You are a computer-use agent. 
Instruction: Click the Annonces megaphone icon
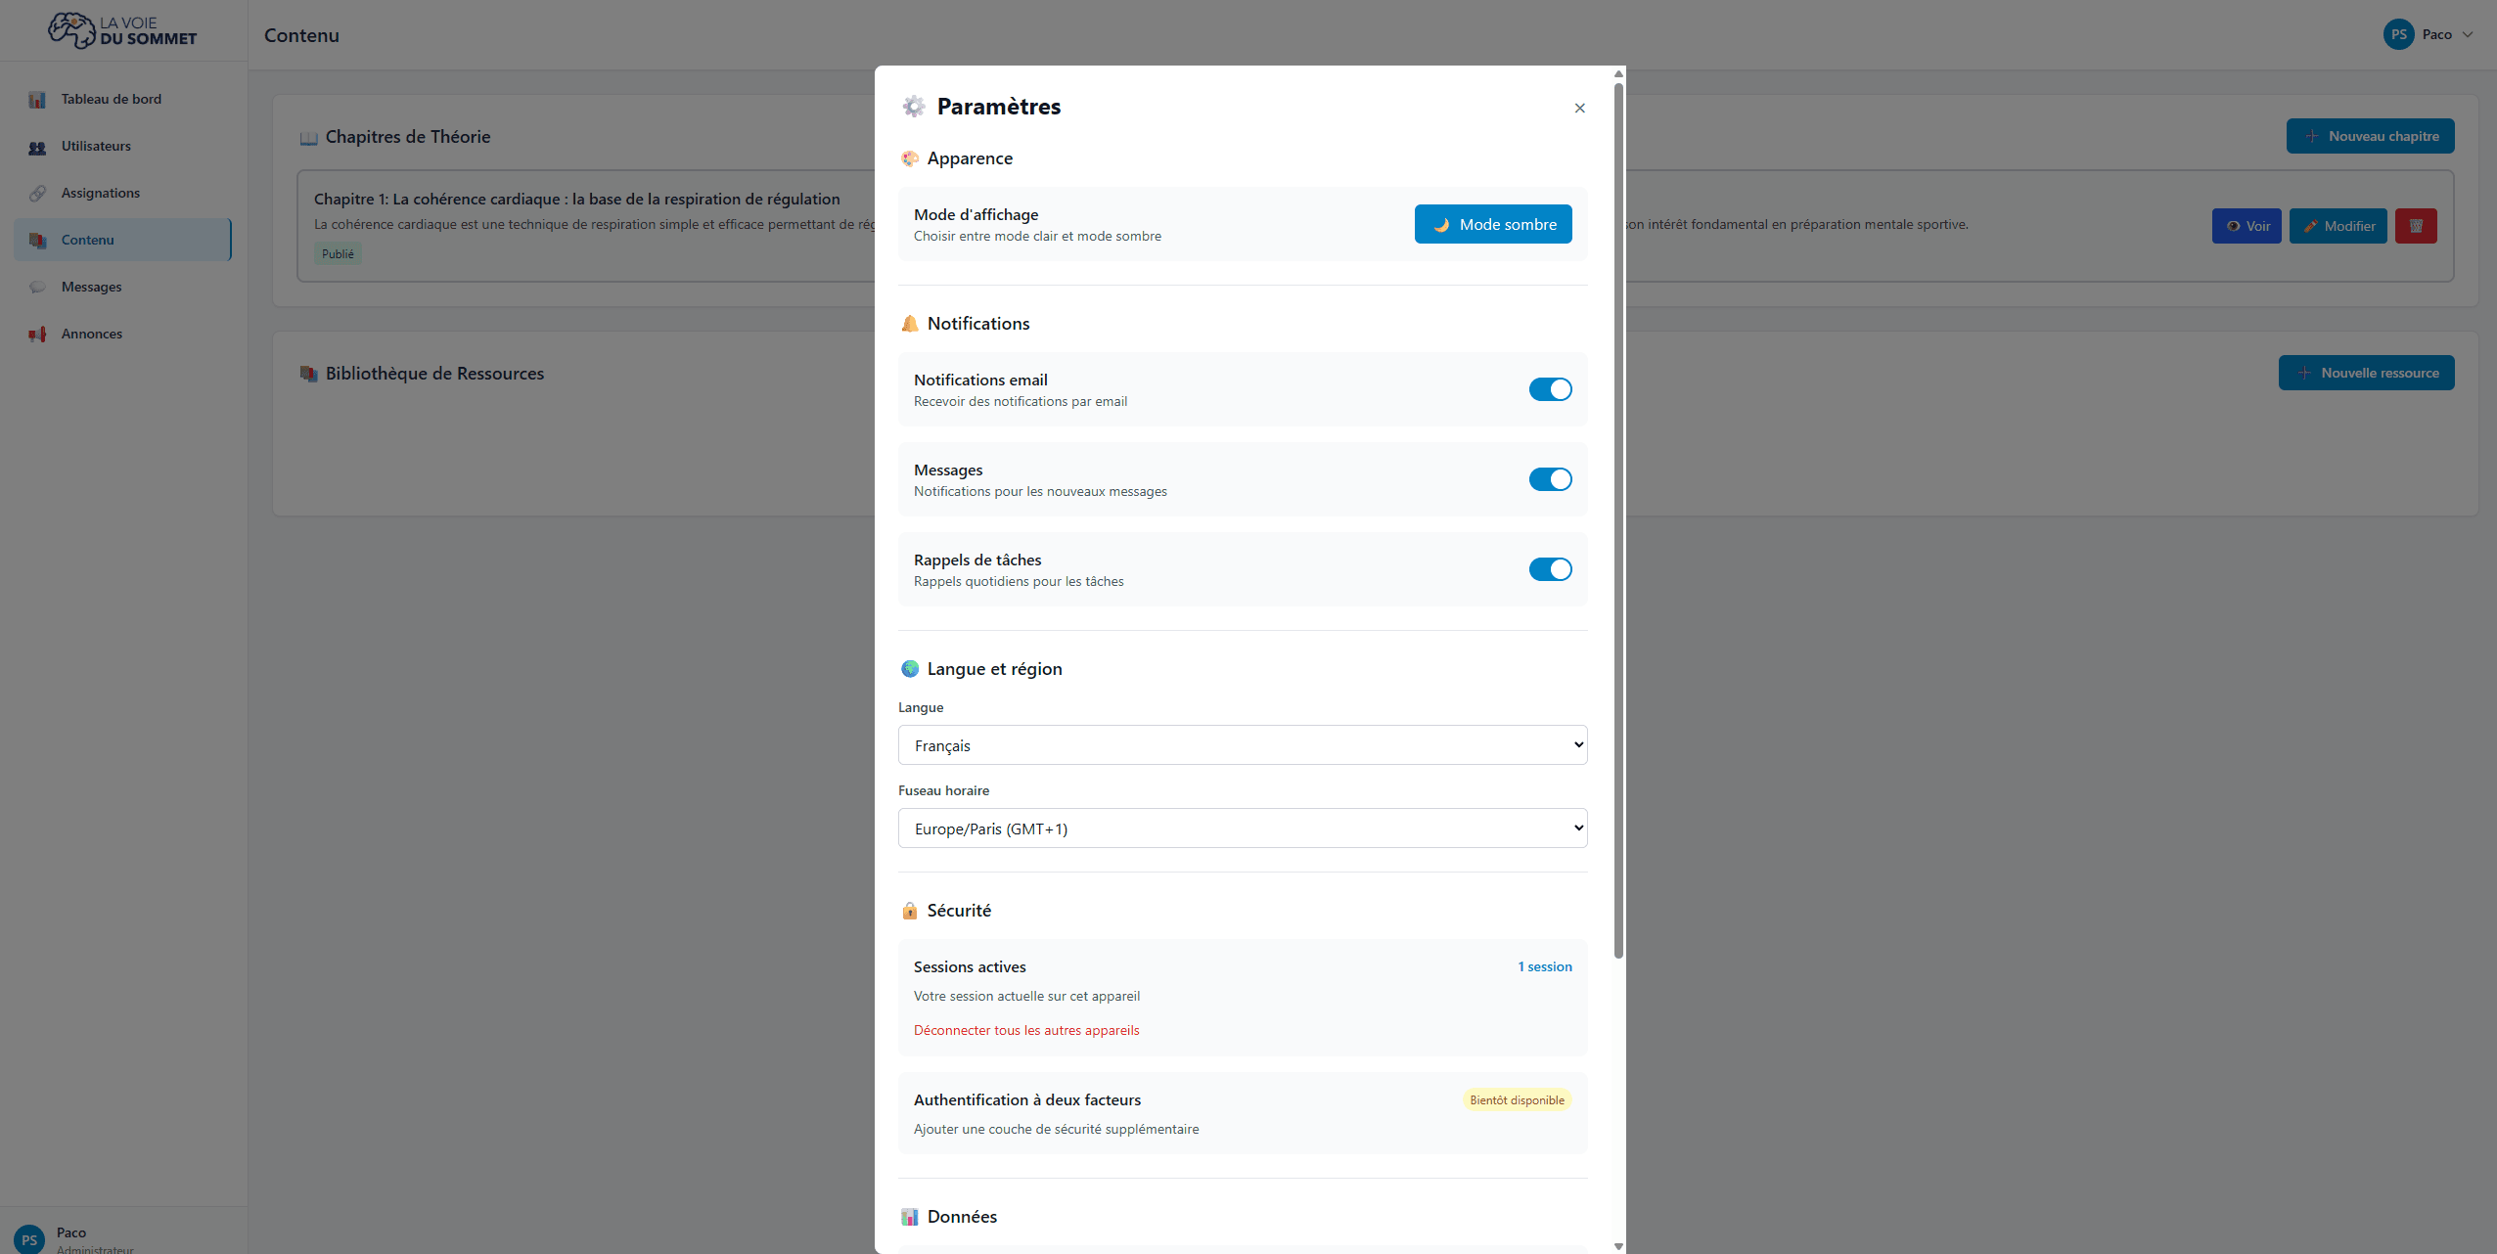[x=37, y=335]
